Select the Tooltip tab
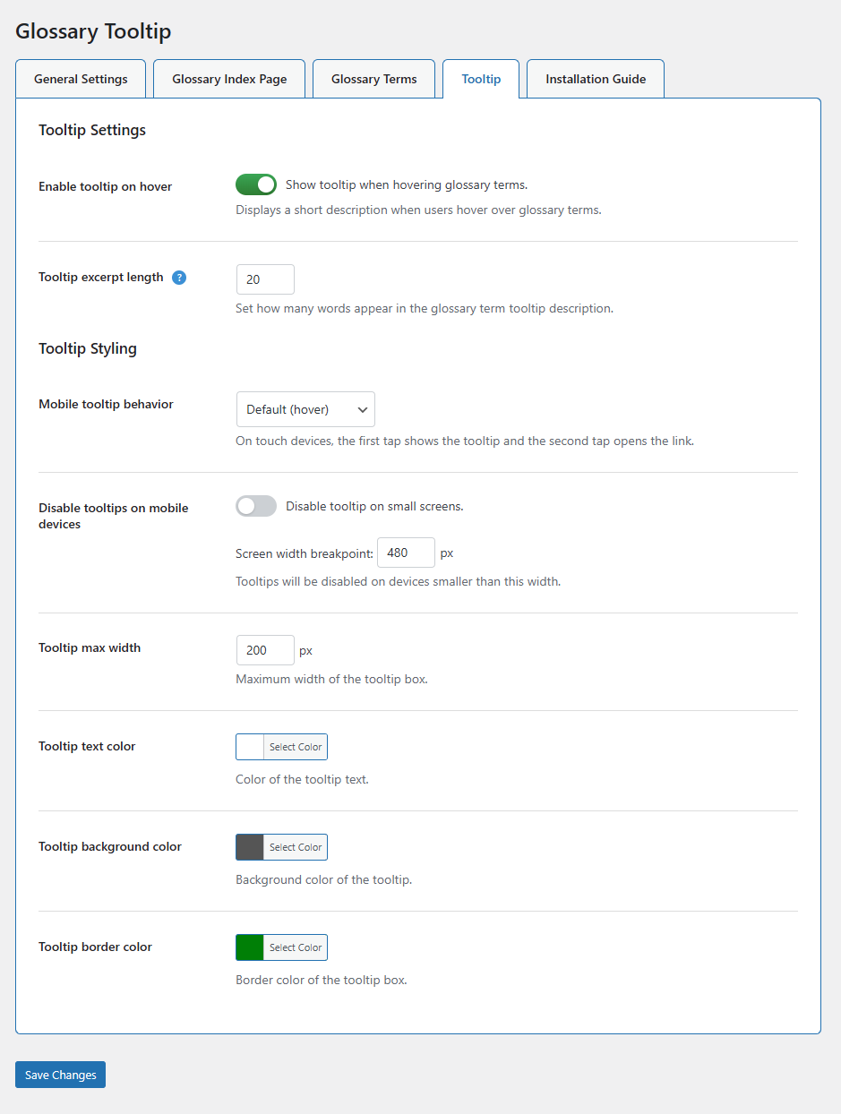The width and height of the screenshot is (841, 1114). click(481, 79)
